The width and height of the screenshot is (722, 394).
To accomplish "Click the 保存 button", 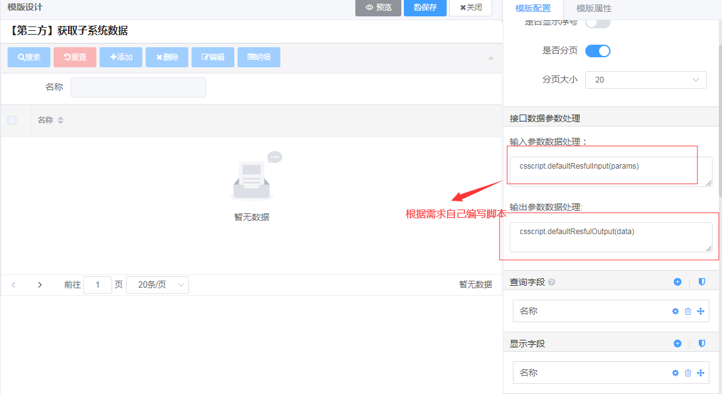I will 425,8.
